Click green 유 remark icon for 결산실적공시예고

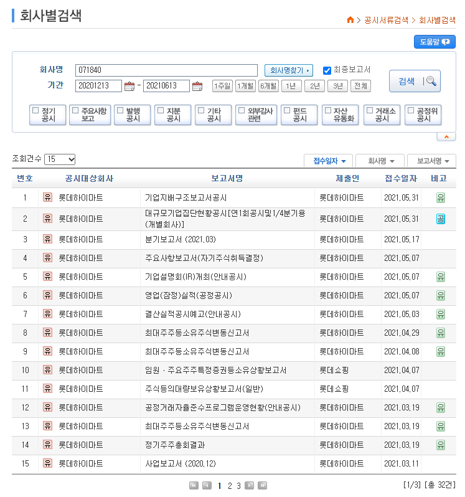(x=441, y=314)
